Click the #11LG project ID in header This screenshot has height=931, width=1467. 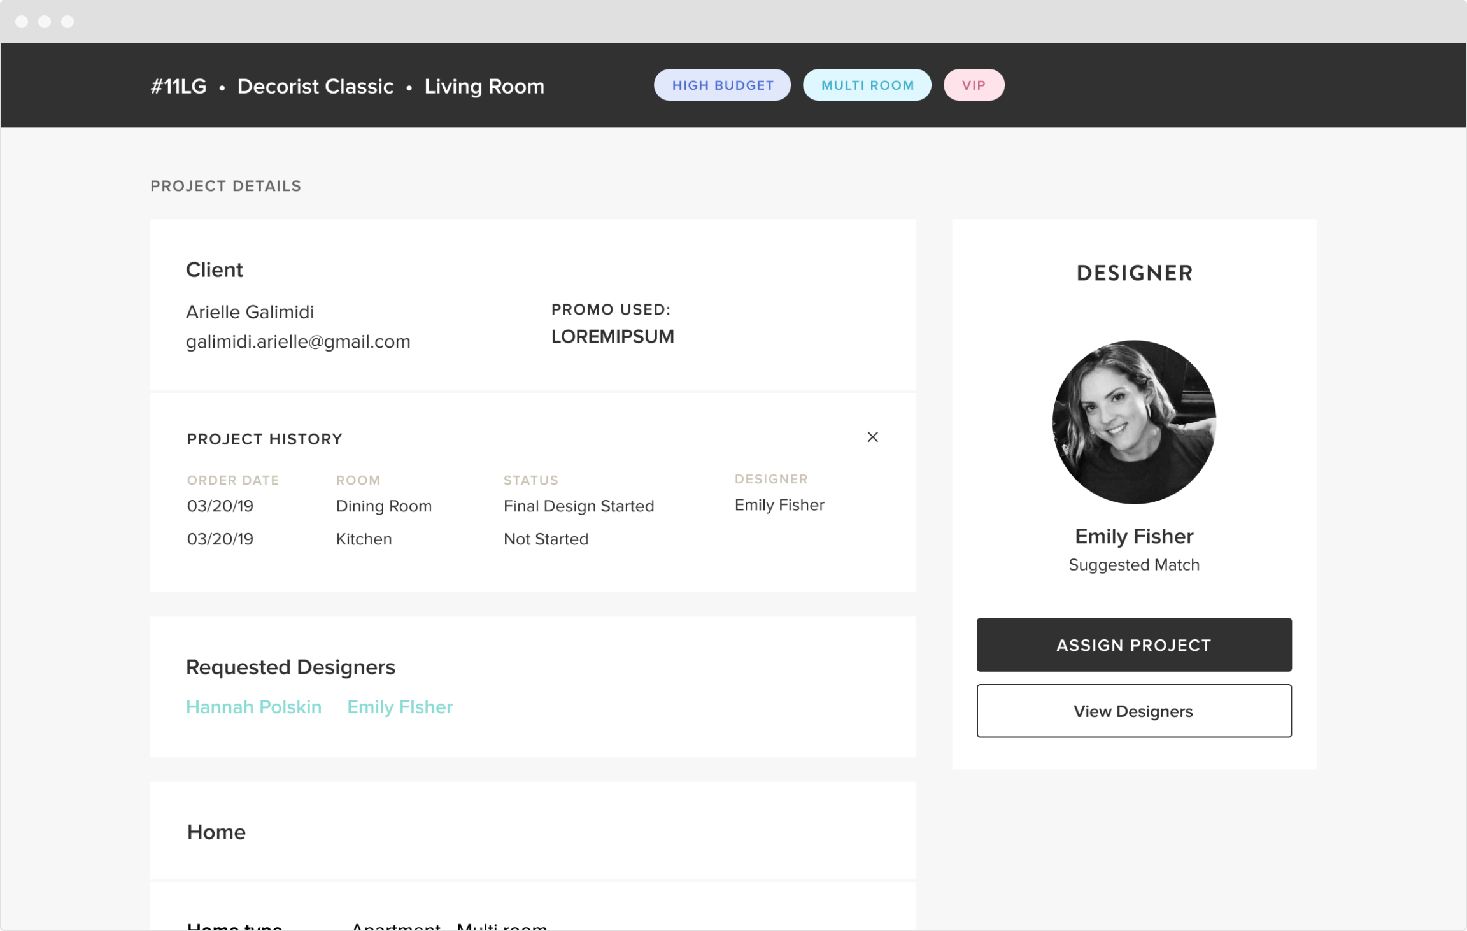tap(178, 86)
